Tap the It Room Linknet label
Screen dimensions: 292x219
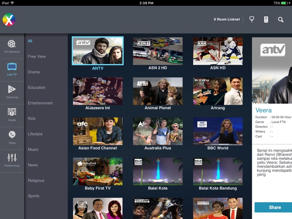(x=227, y=19)
